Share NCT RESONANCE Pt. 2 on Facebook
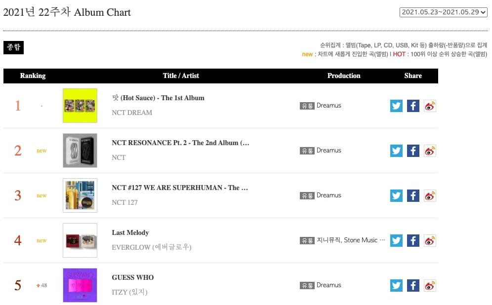The image size is (492, 305). tap(413, 151)
